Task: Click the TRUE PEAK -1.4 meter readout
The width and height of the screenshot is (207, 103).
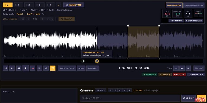Action: point(177,14)
